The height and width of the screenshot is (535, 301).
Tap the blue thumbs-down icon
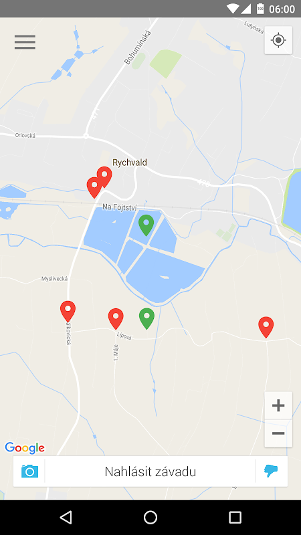(271, 471)
